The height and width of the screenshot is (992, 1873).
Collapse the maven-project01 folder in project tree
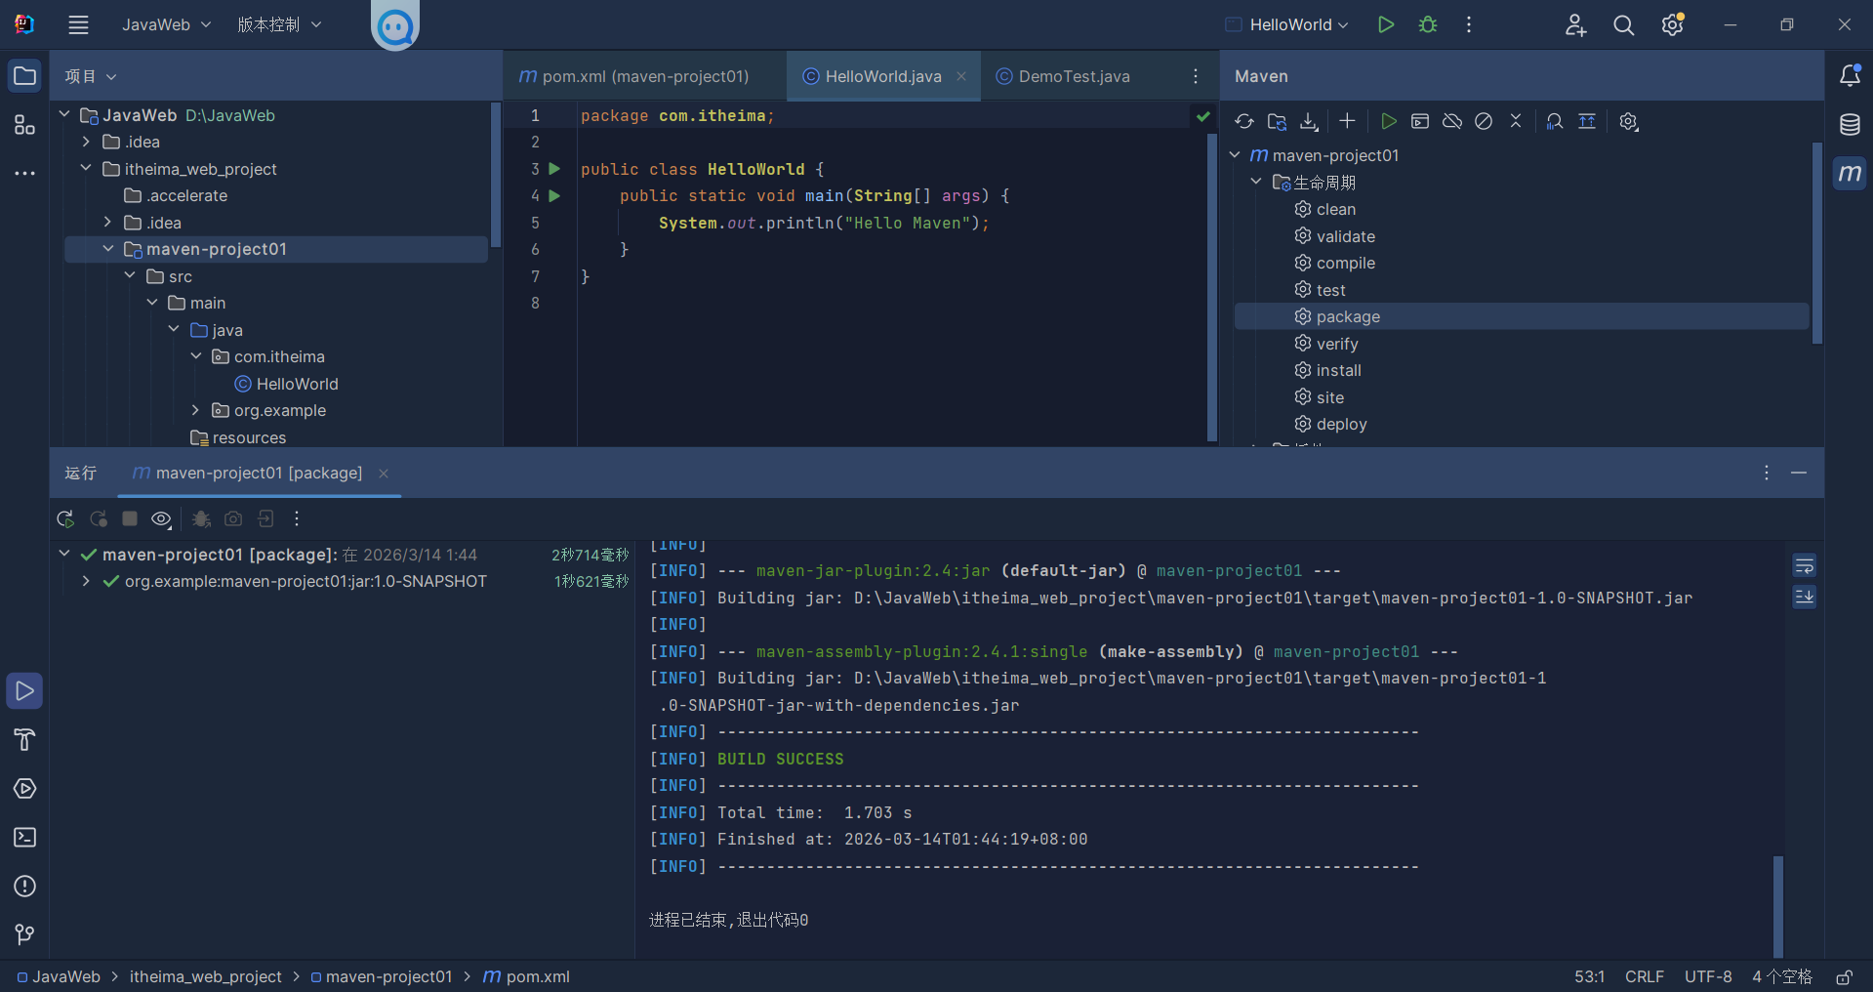coord(108,249)
